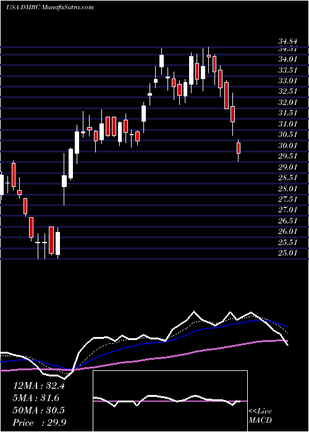Click the 5MA : 31.6 readout
The width and height of the screenshot is (309, 432).
pos(36,398)
